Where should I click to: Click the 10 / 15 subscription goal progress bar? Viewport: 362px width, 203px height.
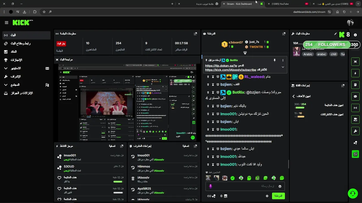coord(299,117)
